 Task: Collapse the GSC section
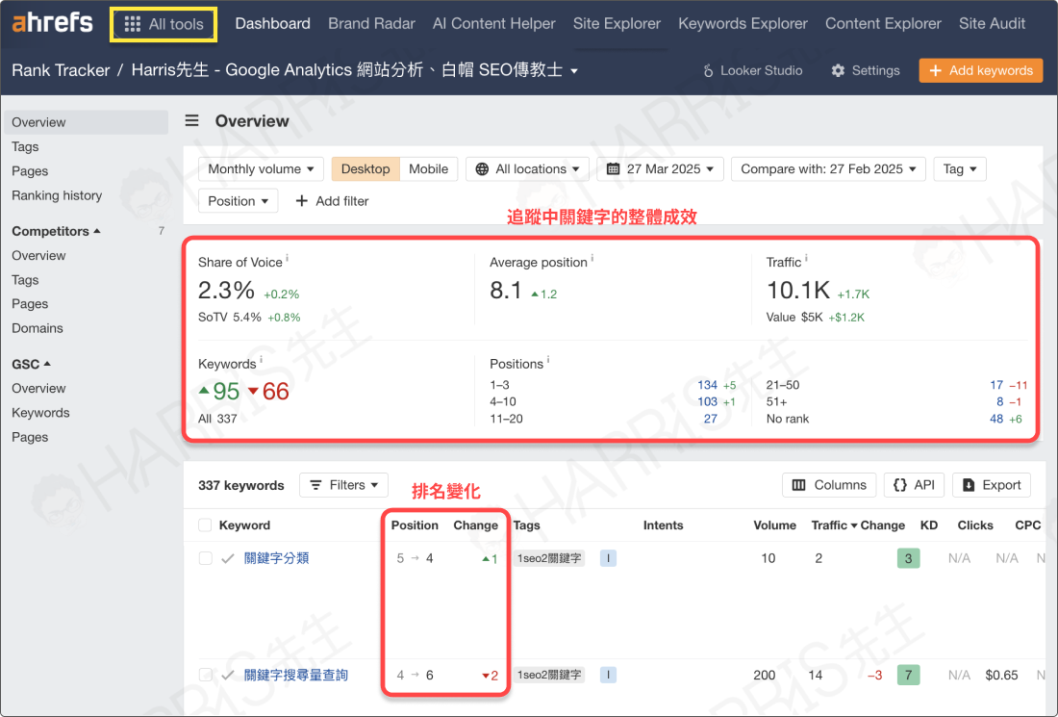(x=31, y=364)
